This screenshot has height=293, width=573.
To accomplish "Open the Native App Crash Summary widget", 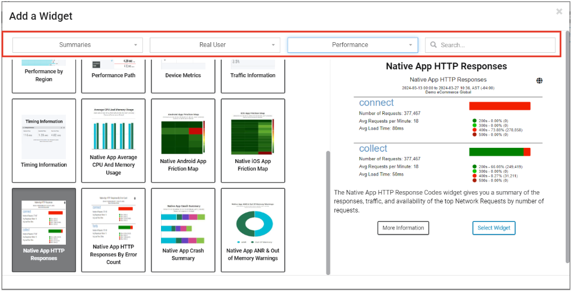I will point(183,230).
